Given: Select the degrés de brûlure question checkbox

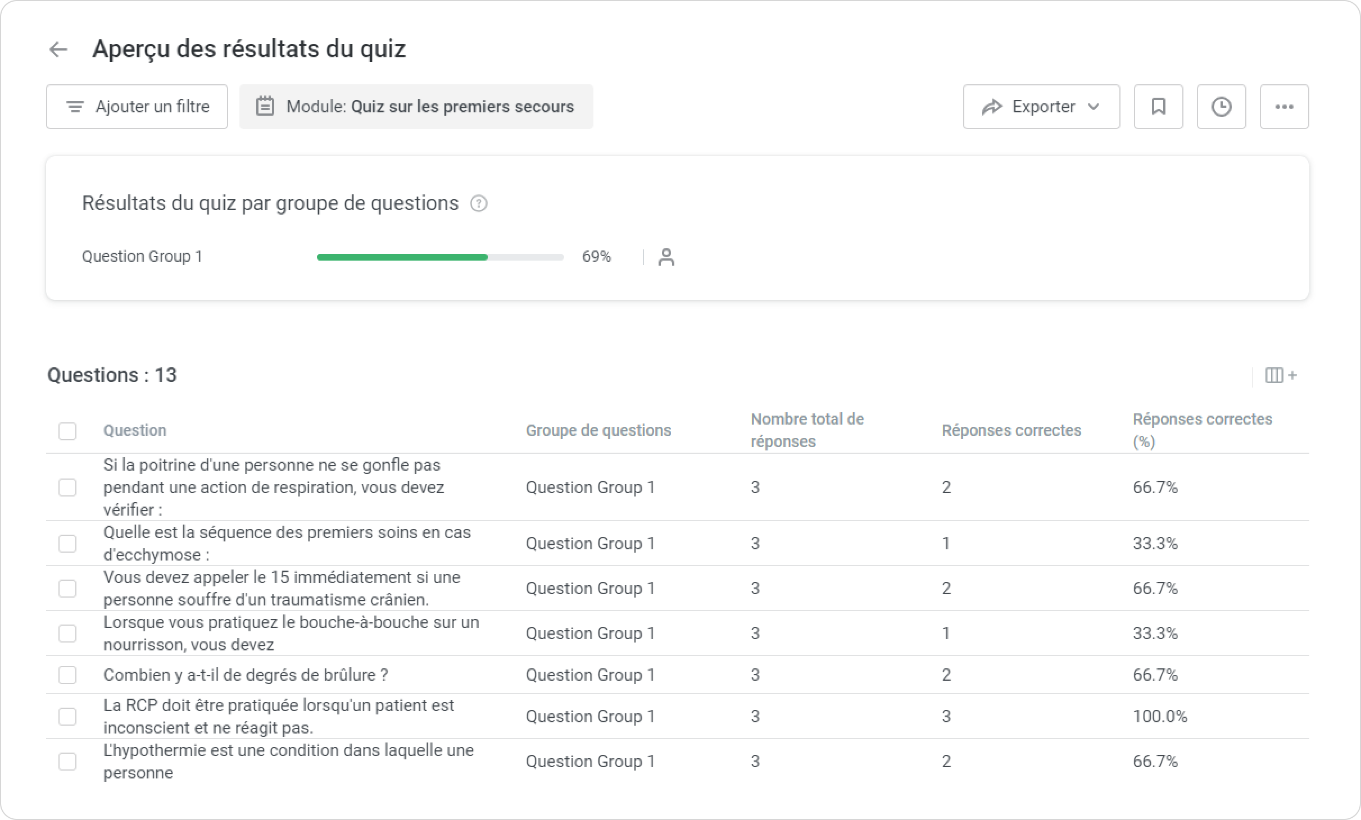Looking at the screenshot, I should click(67, 675).
